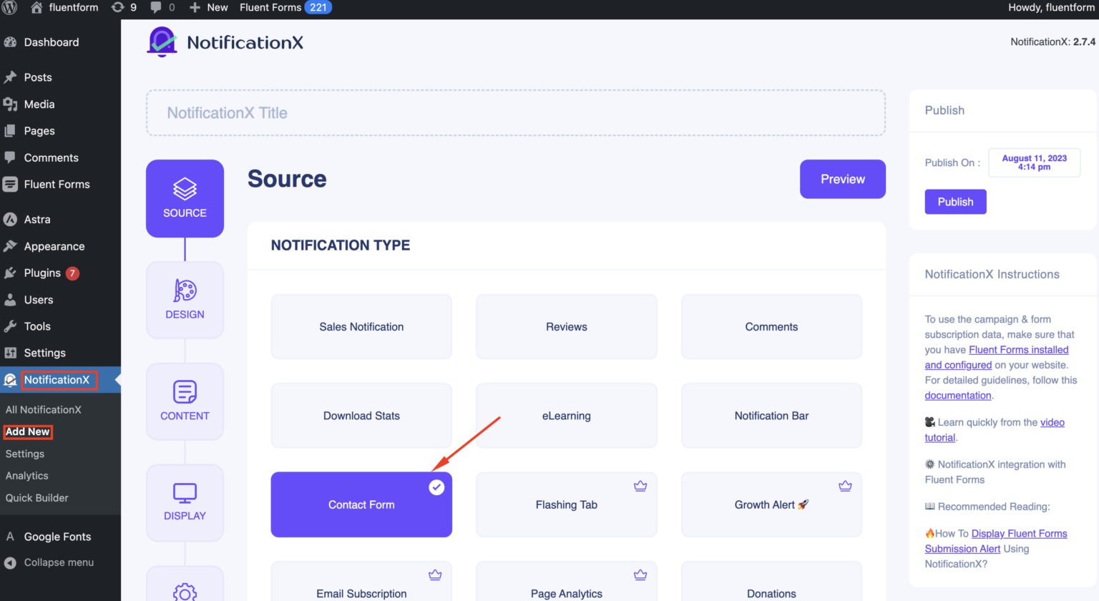The width and height of the screenshot is (1099, 601).
Task: Toggle the checkmark on Contact Form
Action: point(436,487)
